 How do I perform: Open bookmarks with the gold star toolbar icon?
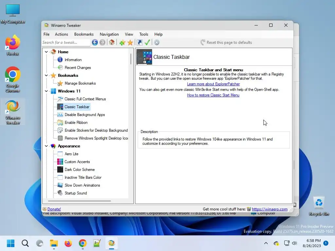pos(130,42)
